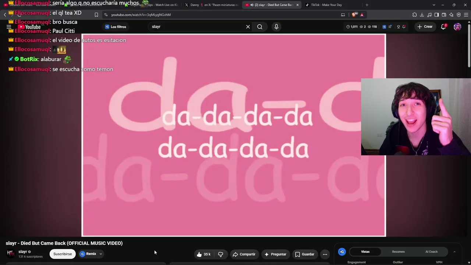Switch to the Kick 'Watch Live' tab
This screenshot has height=265, width=471.
(152, 5)
